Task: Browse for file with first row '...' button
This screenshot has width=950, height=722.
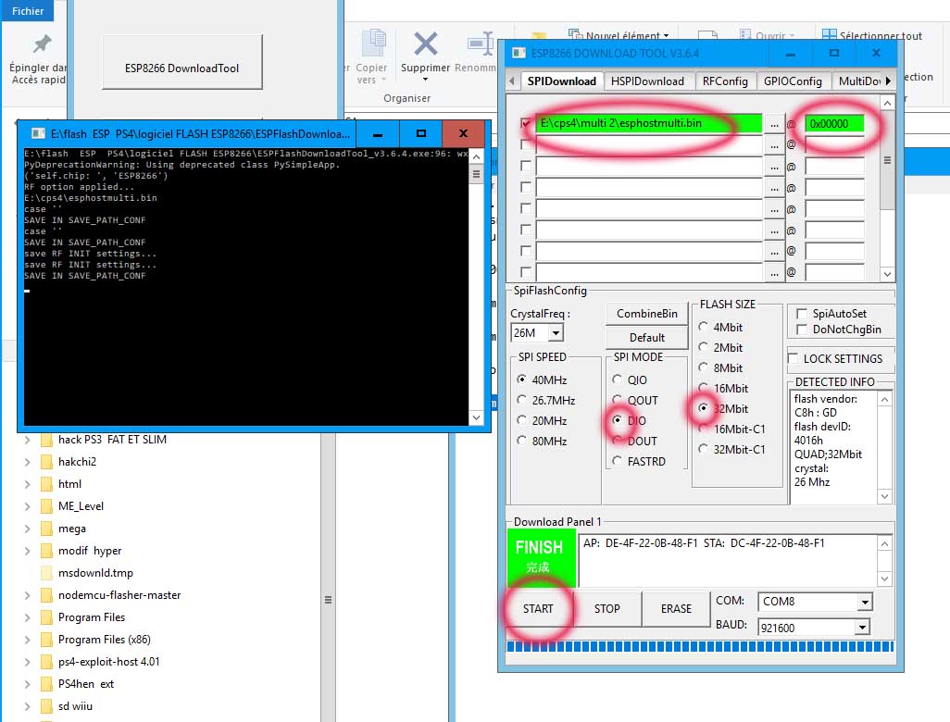Action: [774, 124]
